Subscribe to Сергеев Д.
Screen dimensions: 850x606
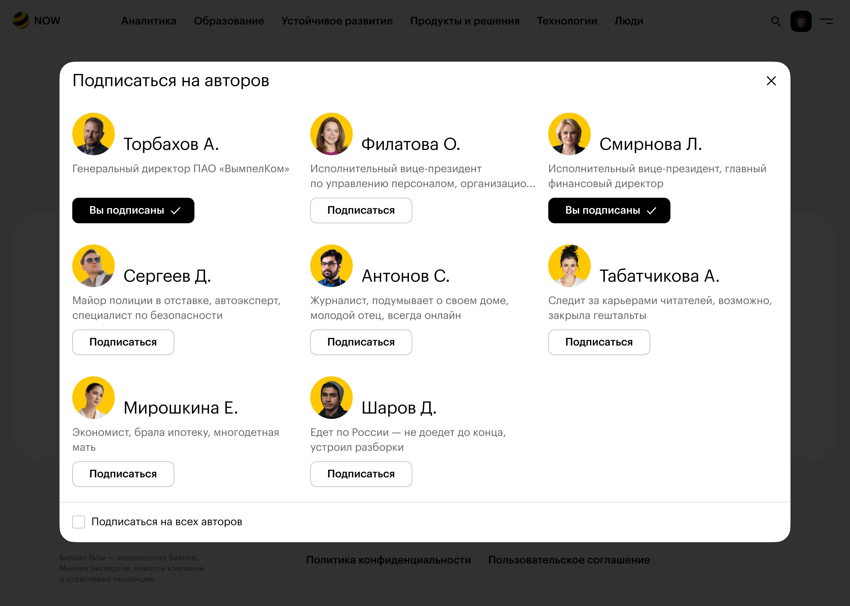pos(123,342)
